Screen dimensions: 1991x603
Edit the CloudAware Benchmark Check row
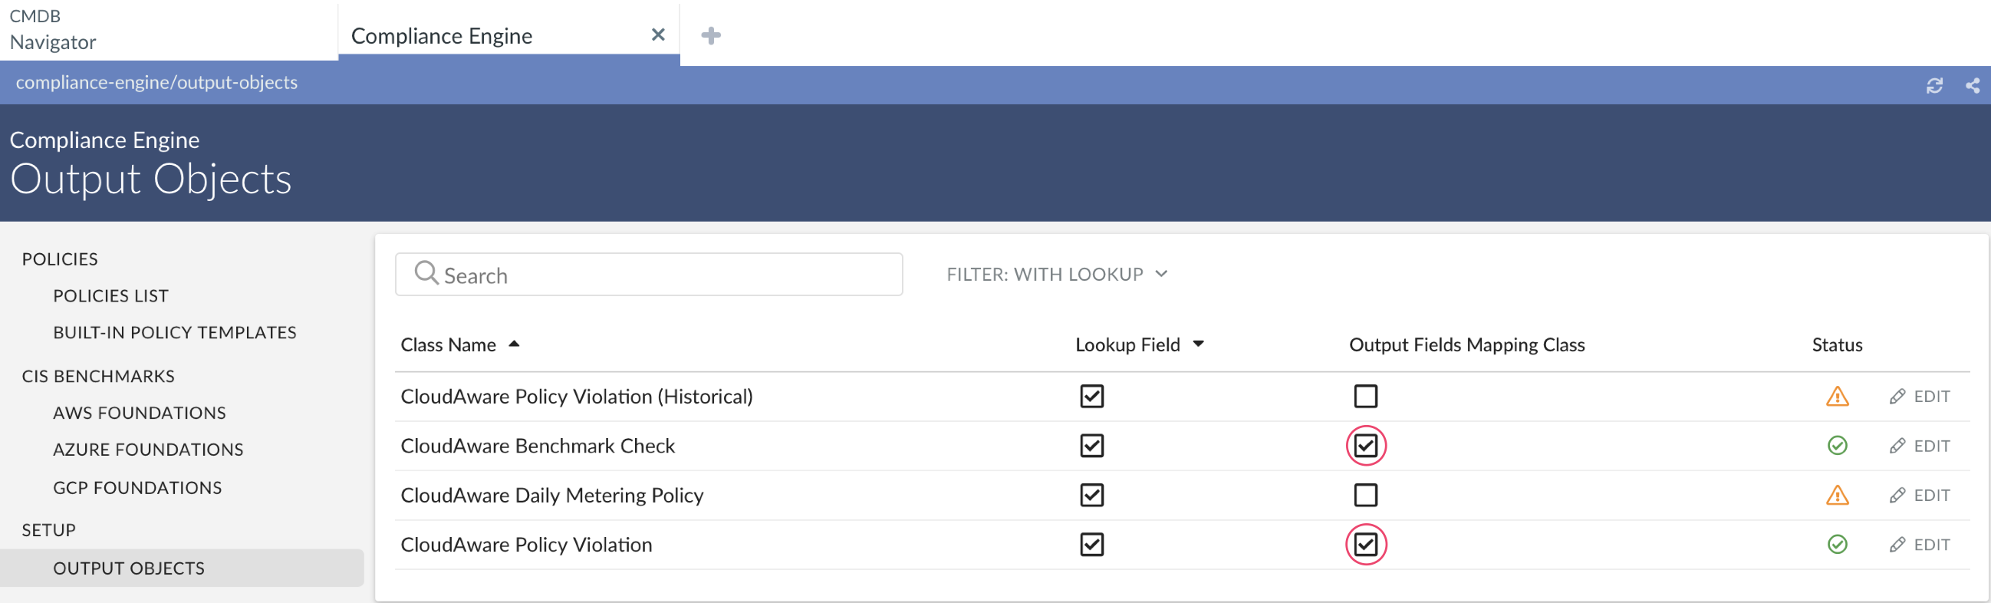tap(1920, 446)
